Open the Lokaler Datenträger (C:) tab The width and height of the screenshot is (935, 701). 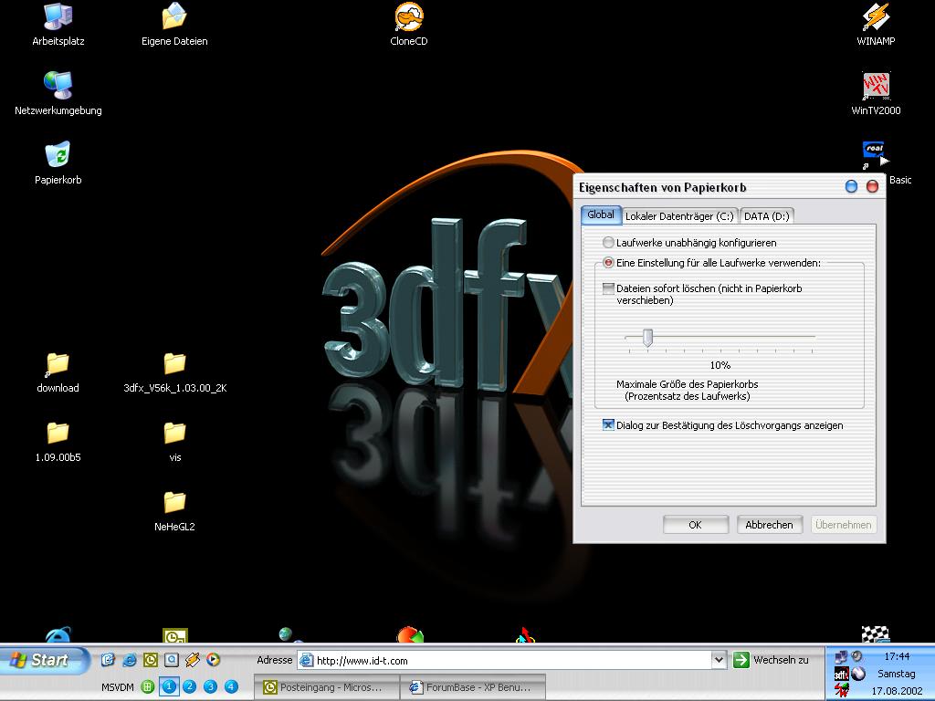(x=679, y=215)
